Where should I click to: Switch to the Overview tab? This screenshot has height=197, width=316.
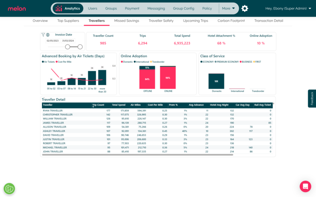[40, 21]
